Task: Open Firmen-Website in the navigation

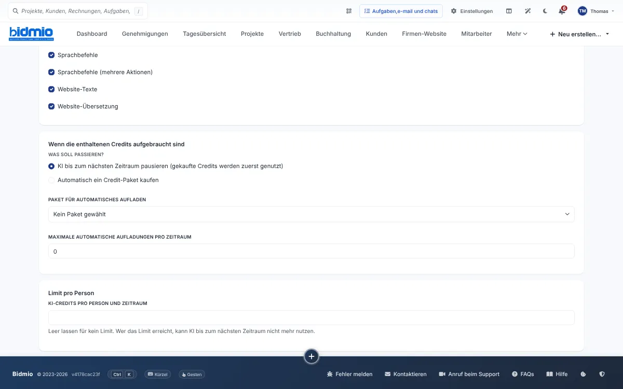Action: [424, 34]
